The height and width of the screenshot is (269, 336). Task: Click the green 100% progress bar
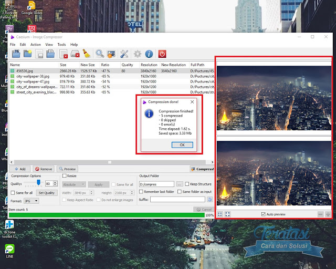(107, 215)
